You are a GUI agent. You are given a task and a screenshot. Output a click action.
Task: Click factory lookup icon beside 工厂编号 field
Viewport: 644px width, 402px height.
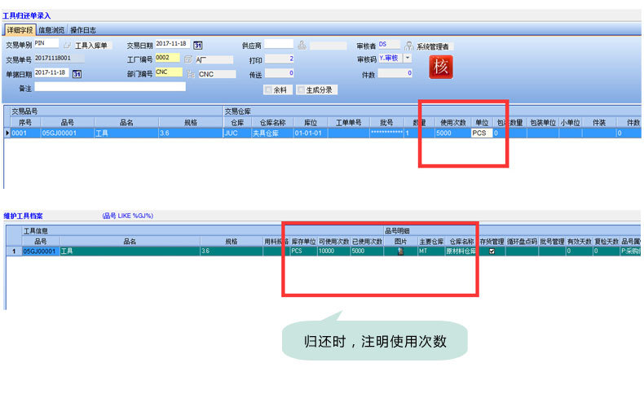pyautogui.click(x=188, y=59)
